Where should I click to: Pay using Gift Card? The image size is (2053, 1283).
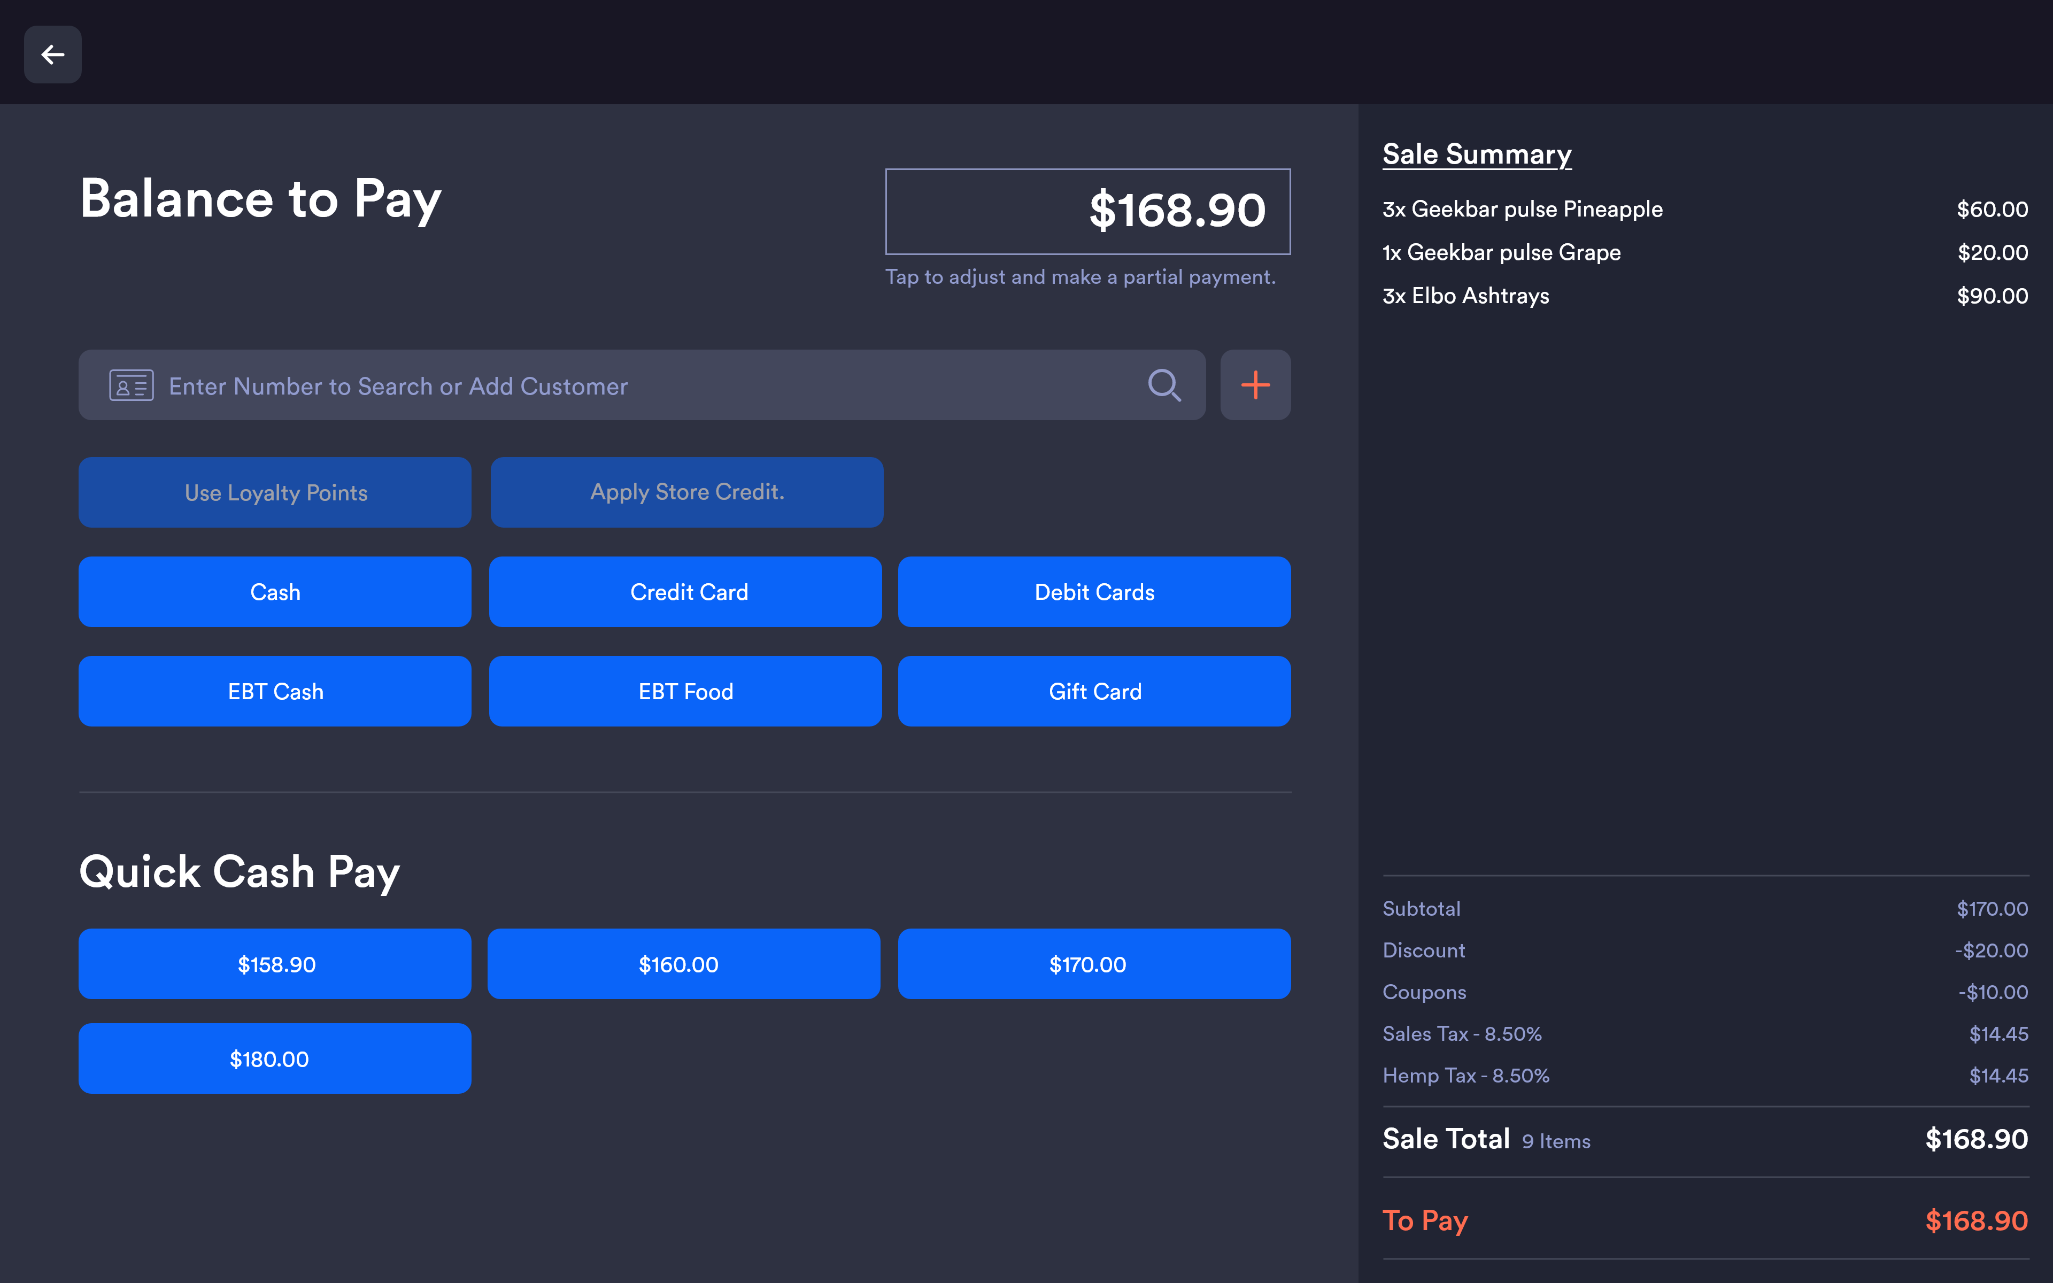[x=1093, y=691]
